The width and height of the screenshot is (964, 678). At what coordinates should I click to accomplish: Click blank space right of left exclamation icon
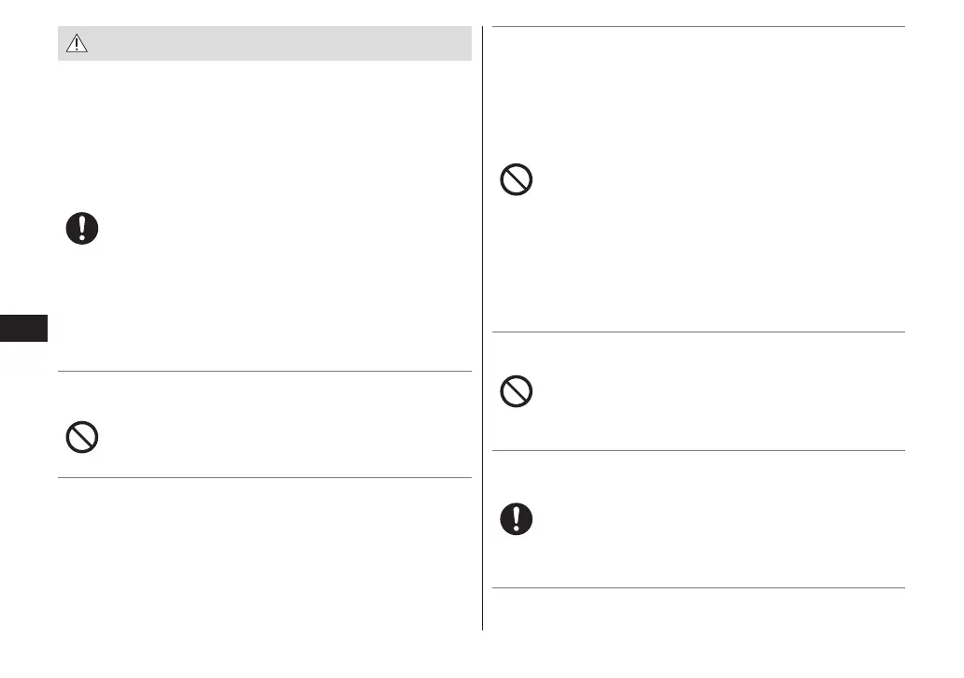pyautogui.click(x=280, y=229)
